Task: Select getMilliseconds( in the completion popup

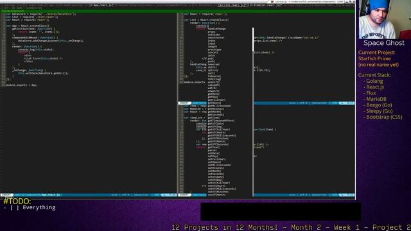Action: (220, 106)
